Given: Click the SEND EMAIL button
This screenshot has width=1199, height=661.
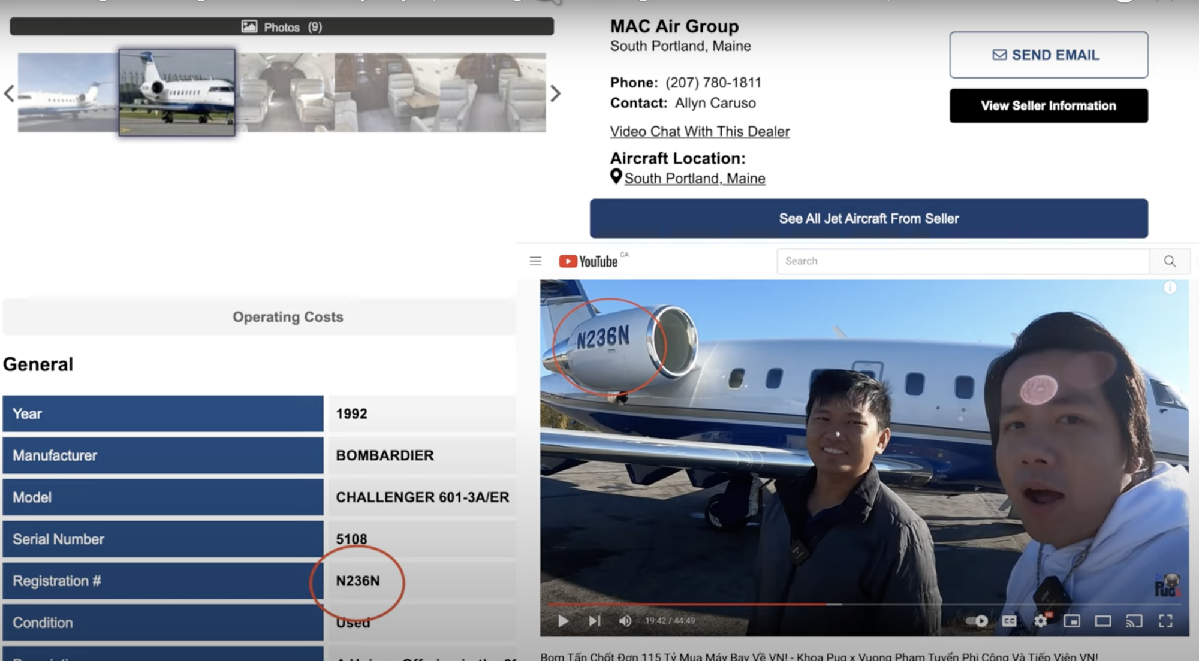Looking at the screenshot, I should tap(1048, 55).
